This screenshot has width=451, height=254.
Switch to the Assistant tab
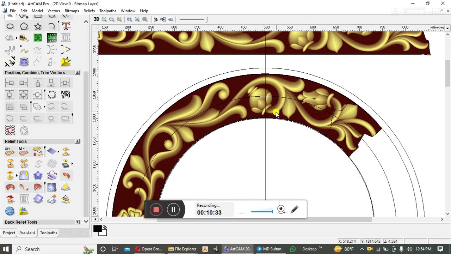point(27,232)
